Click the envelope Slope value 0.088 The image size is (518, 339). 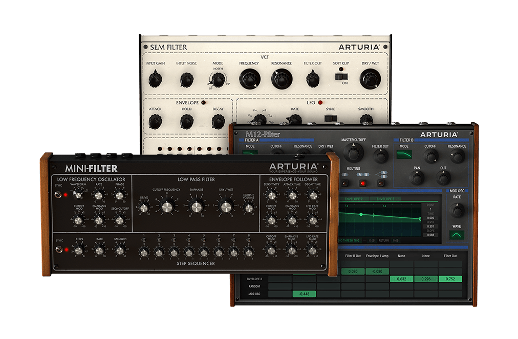coord(430,235)
